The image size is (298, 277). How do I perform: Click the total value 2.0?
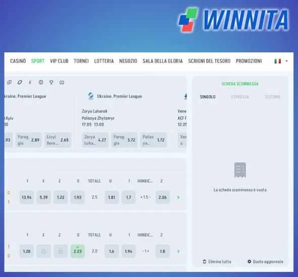click(x=94, y=251)
